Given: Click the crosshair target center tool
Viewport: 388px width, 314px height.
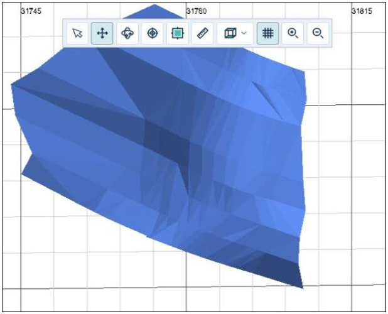Looking at the screenshot, I should click(152, 34).
